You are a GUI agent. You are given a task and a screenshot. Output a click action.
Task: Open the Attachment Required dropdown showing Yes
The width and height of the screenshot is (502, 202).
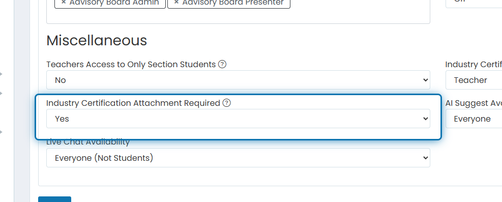(238, 119)
